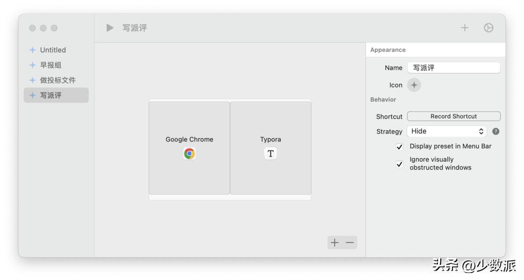
Task: Click the Record Shortcut button
Action: 453,116
